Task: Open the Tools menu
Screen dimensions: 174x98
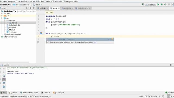Action: 48,1
